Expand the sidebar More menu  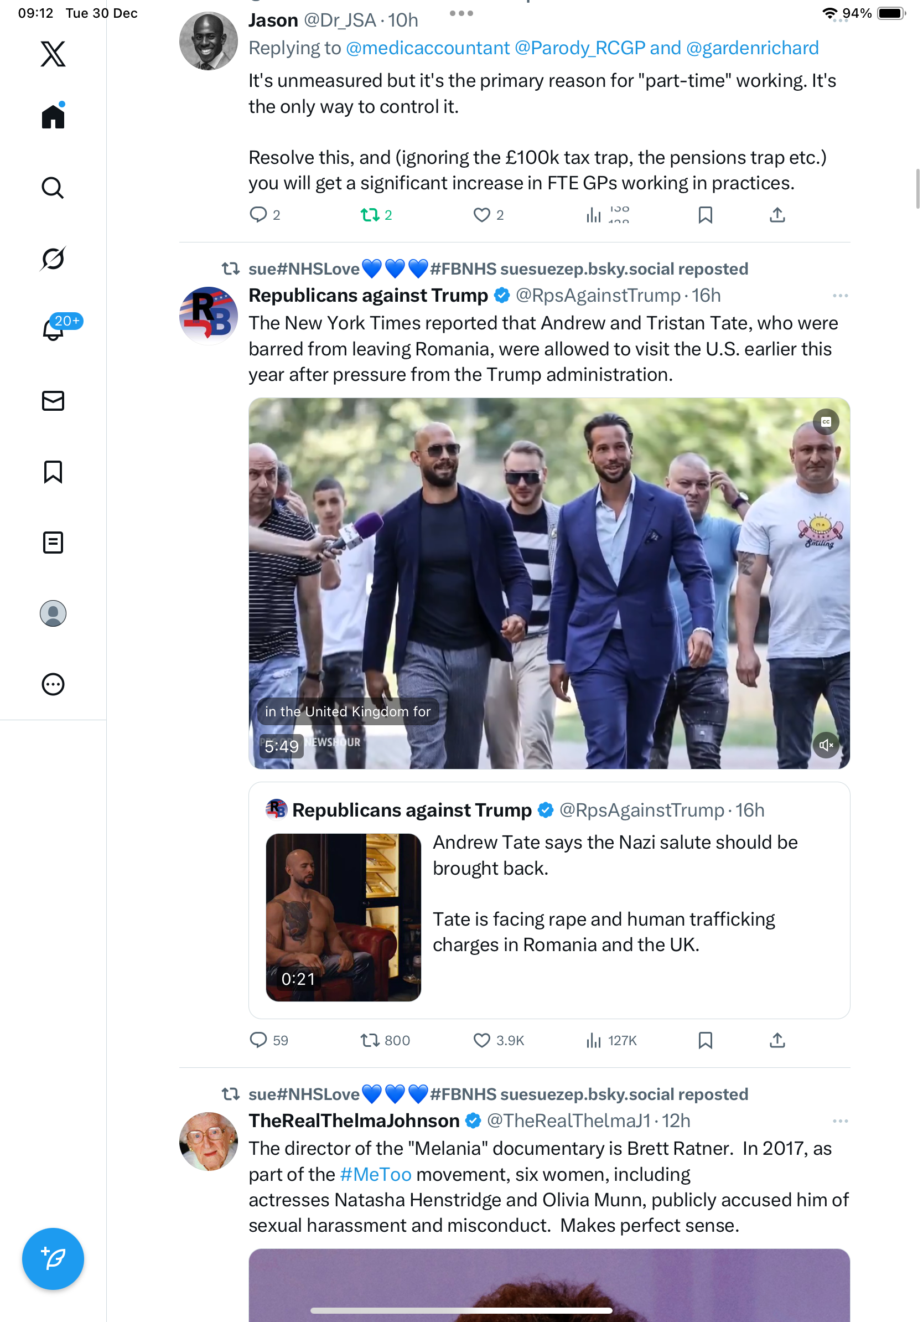tap(53, 684)
